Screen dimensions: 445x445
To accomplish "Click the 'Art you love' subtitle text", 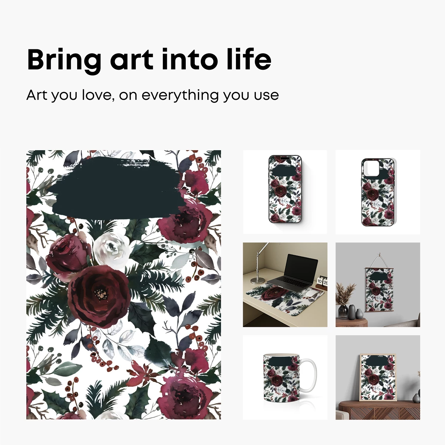I will (x=152, y=95).
